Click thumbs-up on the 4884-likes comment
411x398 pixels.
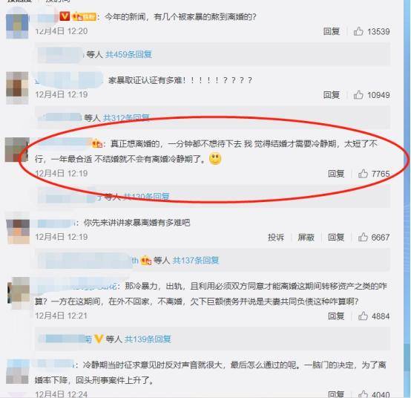[x=363, y=316]
